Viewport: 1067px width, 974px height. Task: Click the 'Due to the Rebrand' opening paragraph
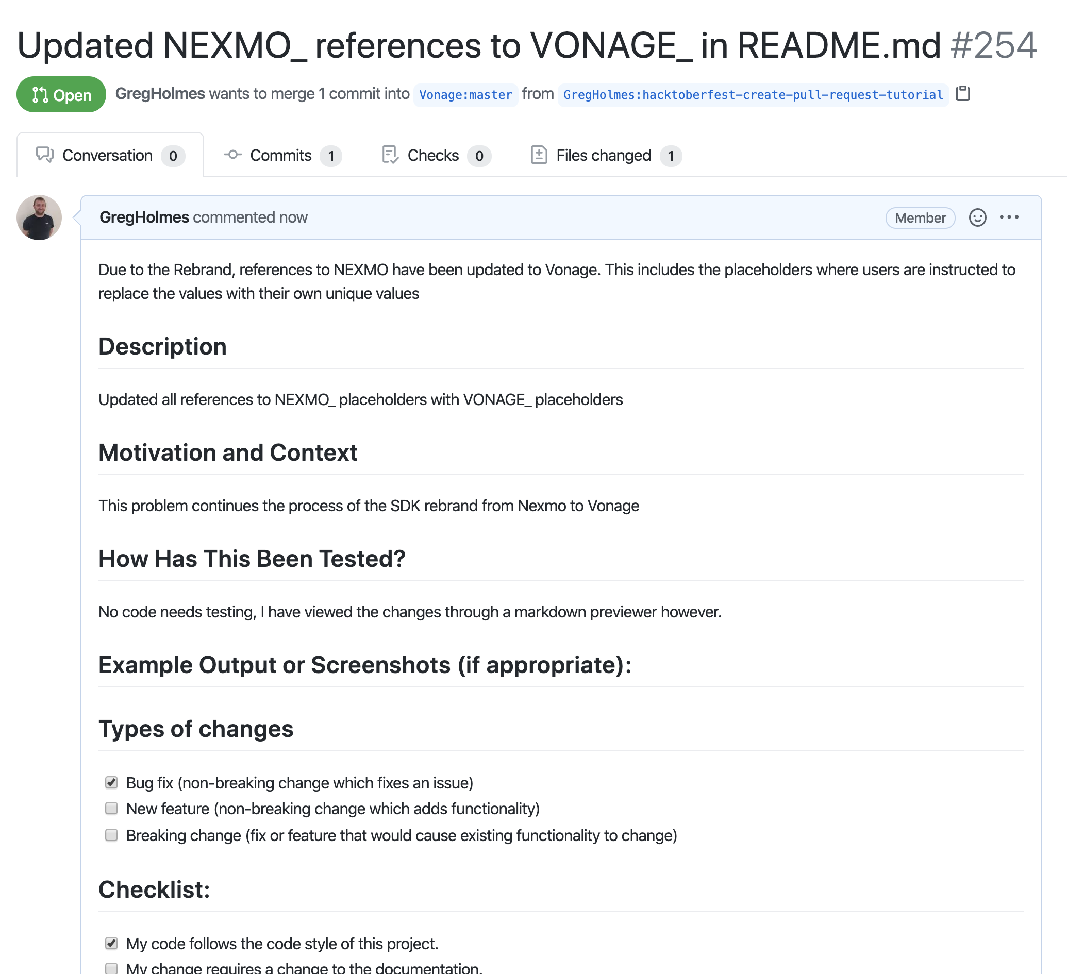(557, 281)
